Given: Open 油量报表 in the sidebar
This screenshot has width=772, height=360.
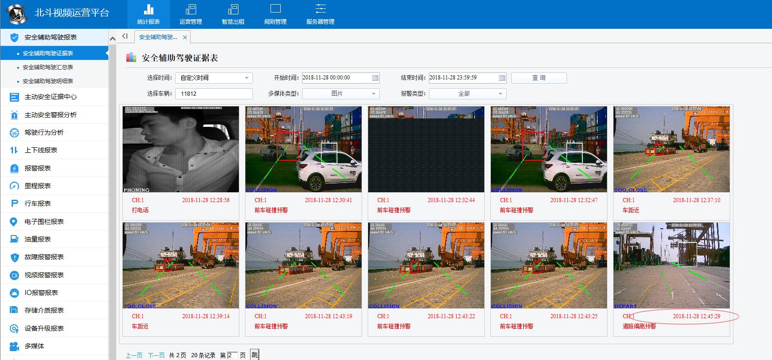Looking at the screenshot, I should click(x=38, y=239).
